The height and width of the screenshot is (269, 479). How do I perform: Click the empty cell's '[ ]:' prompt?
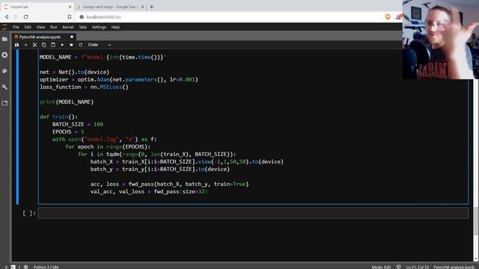29,213
